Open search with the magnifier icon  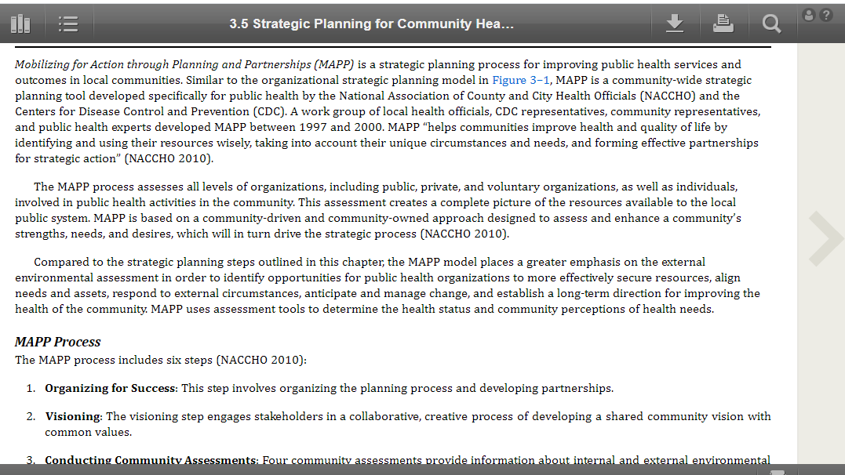click(x=771, y=24)
